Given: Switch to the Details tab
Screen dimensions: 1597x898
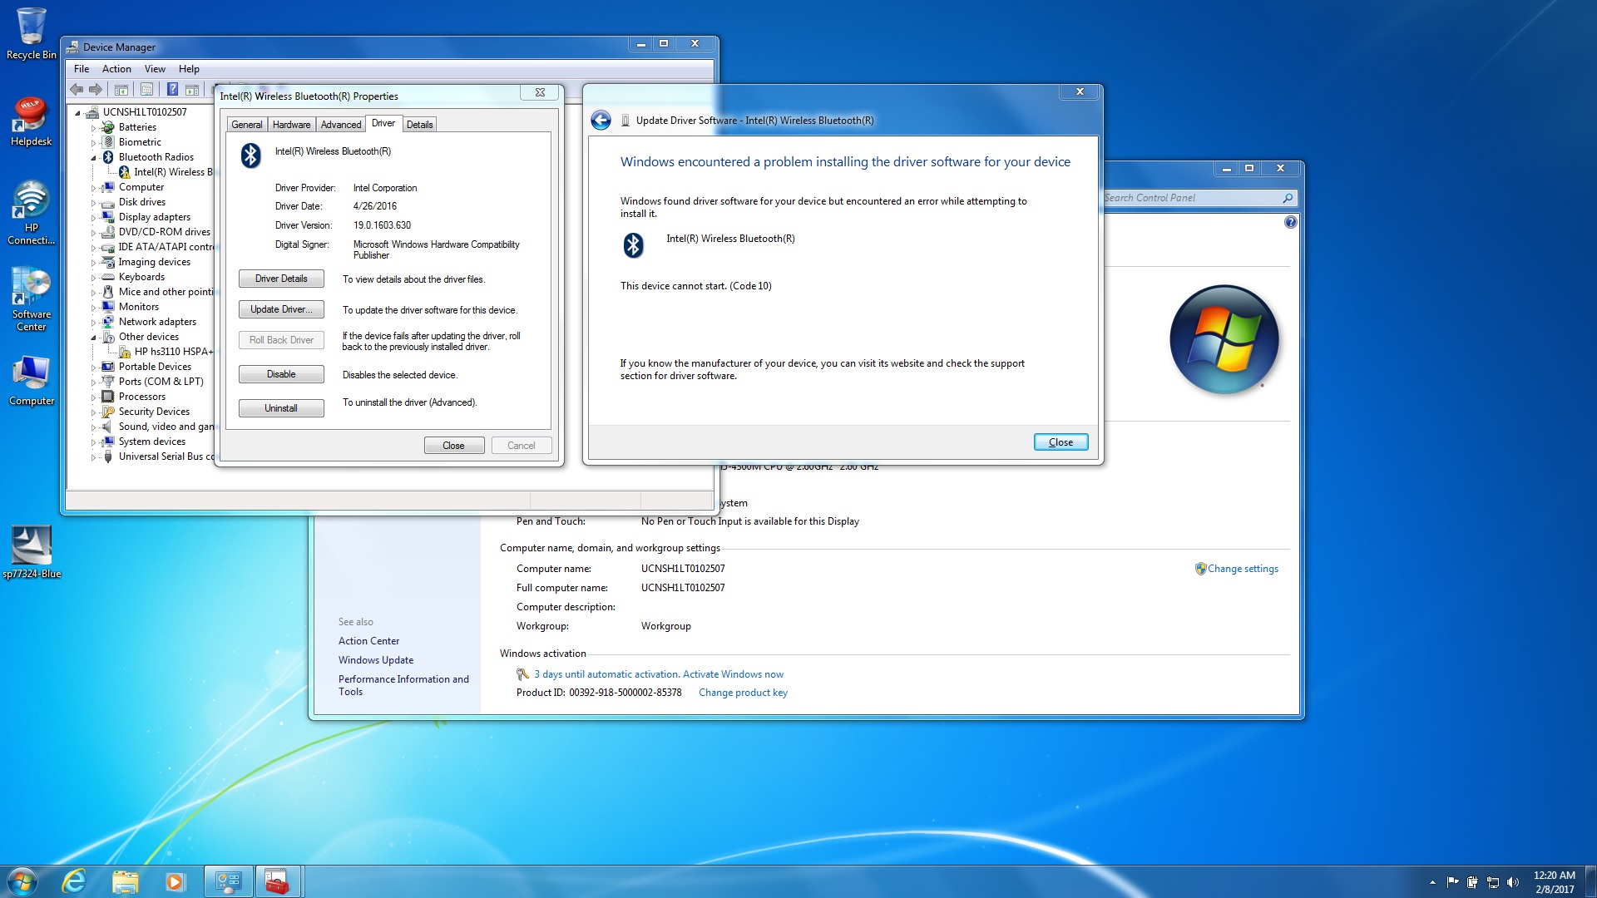Looking at the screenshot, I should tap(419, 125).
